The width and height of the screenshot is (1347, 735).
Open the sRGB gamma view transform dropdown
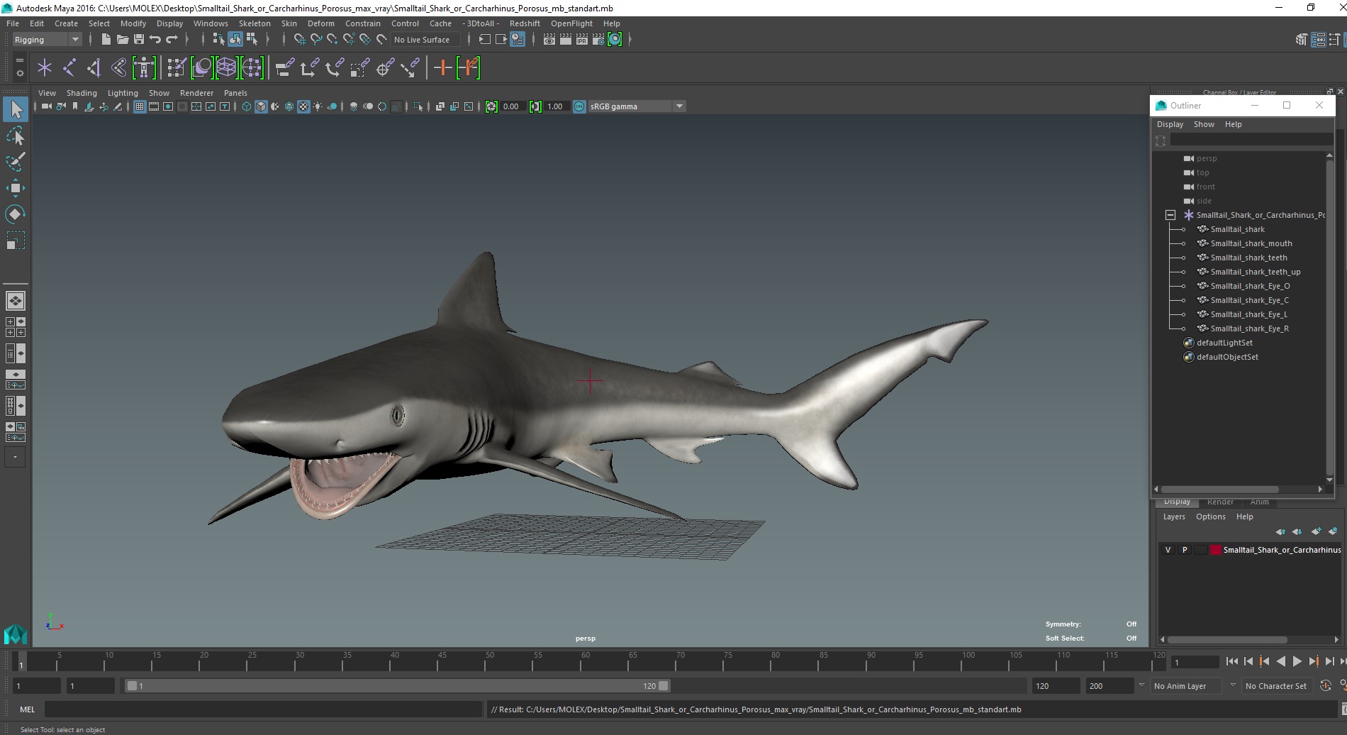coord(637,106)
